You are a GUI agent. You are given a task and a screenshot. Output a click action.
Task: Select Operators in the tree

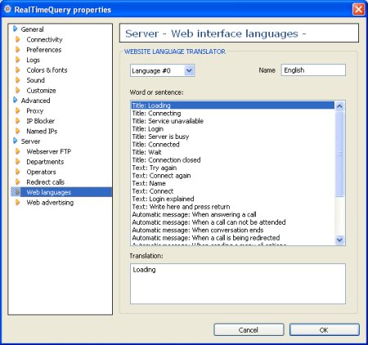coord(41,172)
